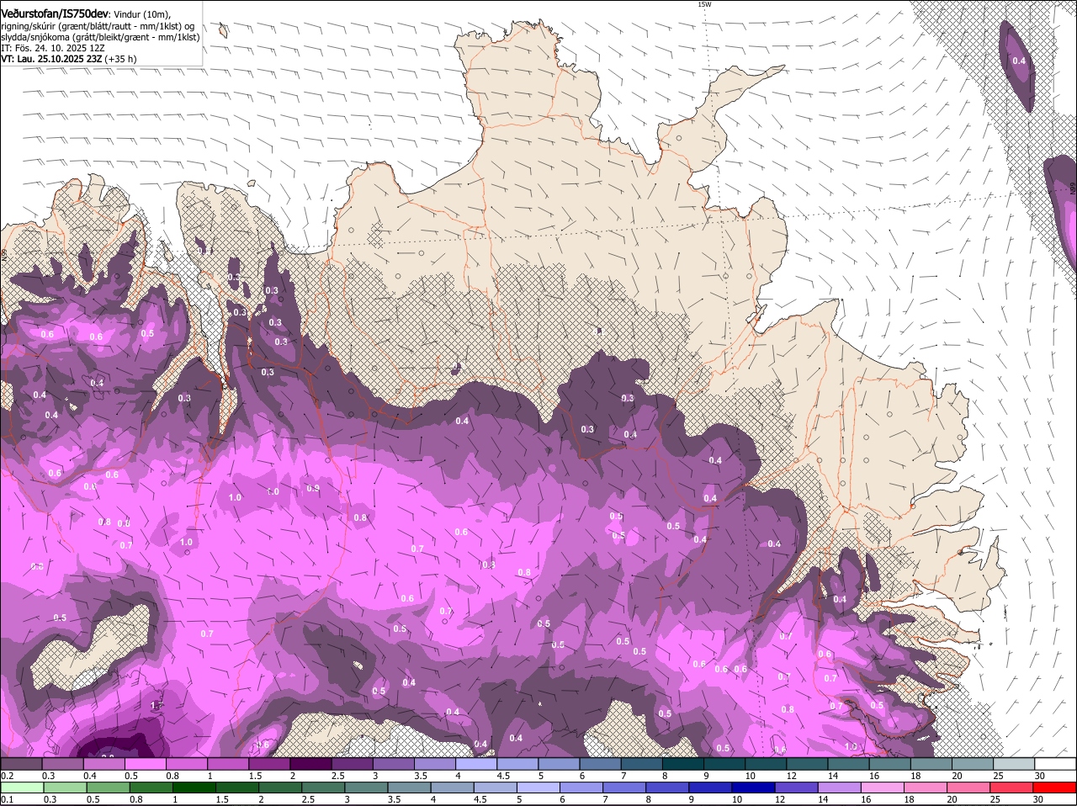
Task: Select the 'IT: Fös. 24. 10. 2025 12Z' line
Action: [x=53, y=48]
